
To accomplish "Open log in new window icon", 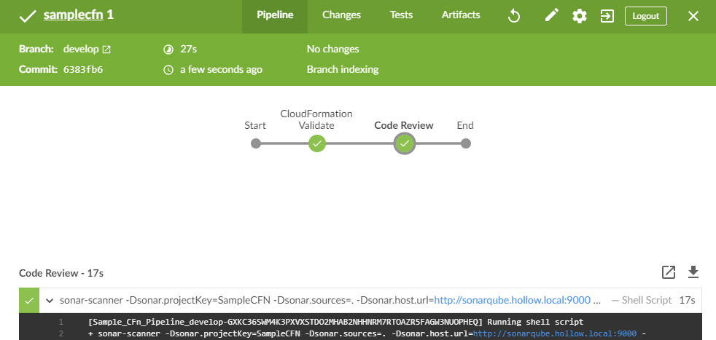I will [x=669, y=272].
